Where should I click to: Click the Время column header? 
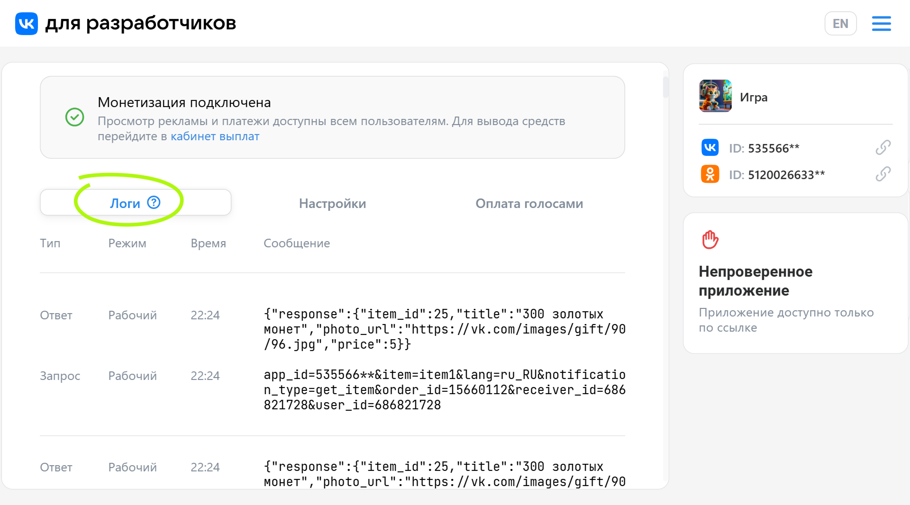click(x=208, y=243)
